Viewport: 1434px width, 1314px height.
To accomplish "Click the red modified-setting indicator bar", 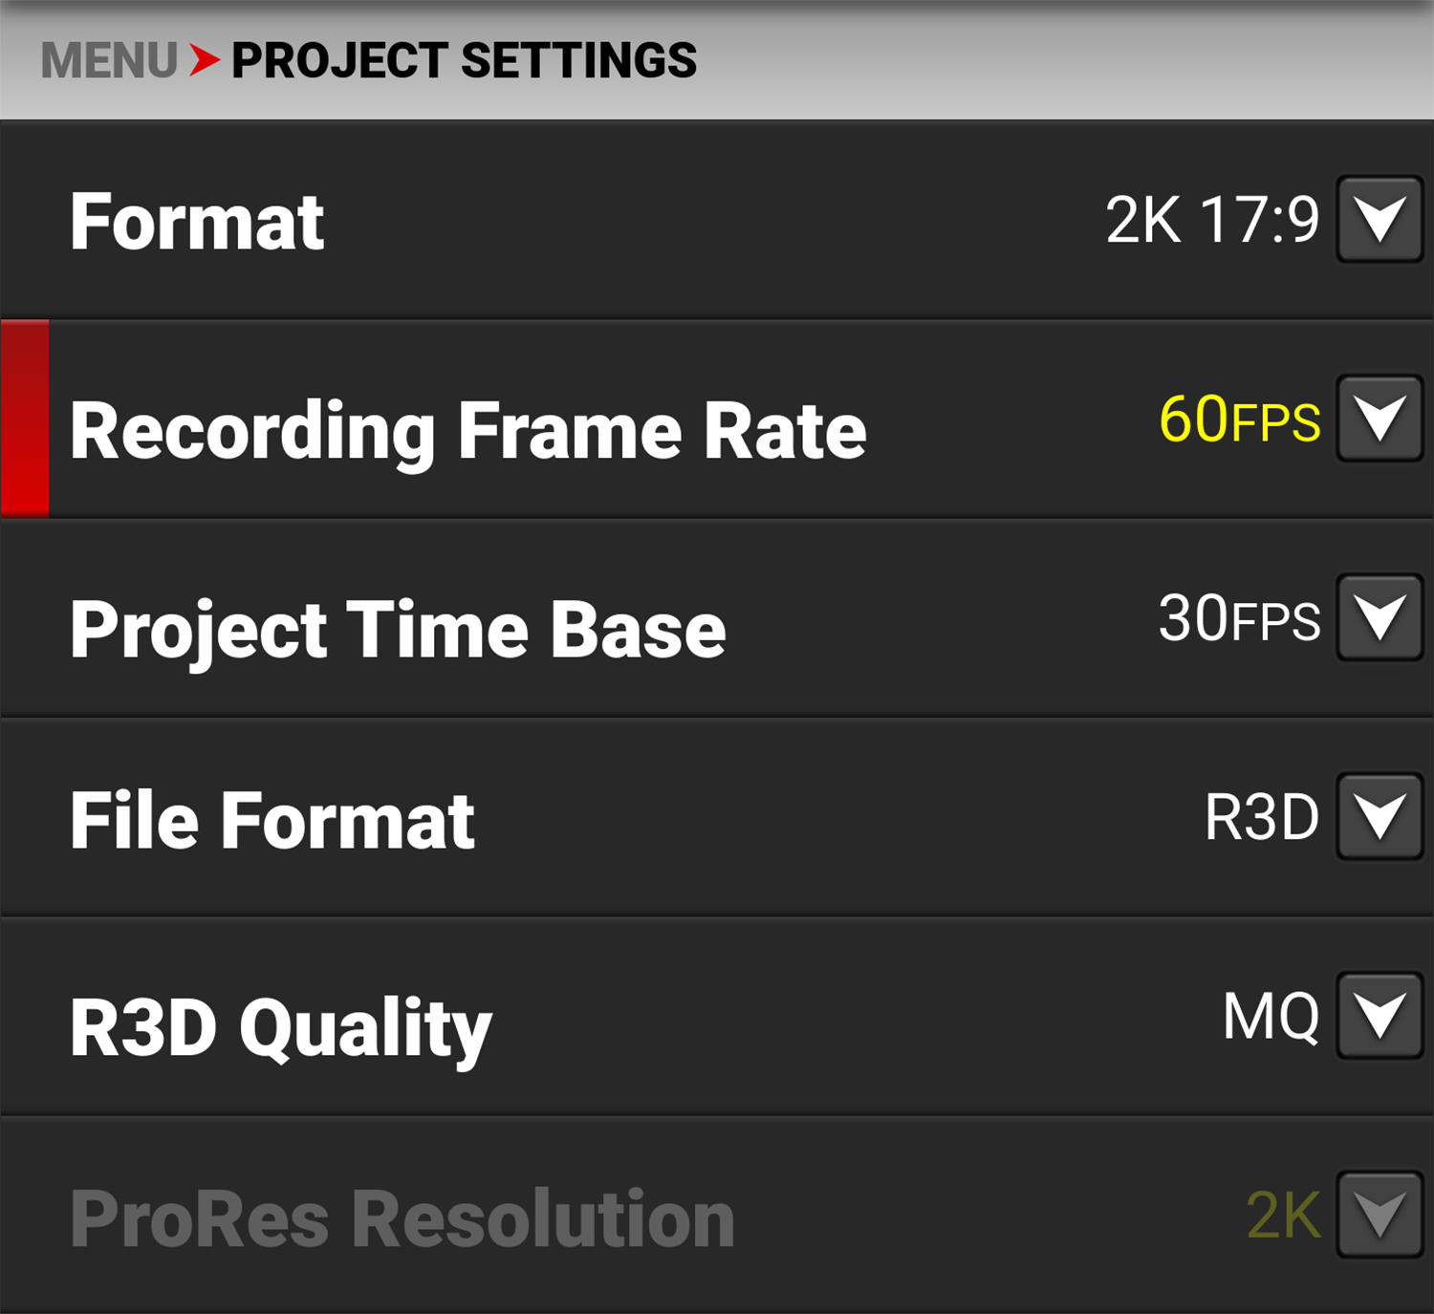I will point(24,418).
